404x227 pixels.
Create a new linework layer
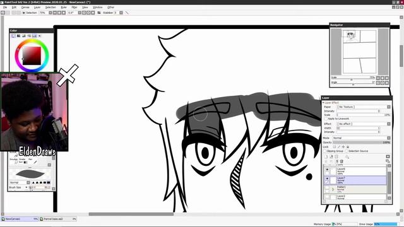(x=331, y=156)
